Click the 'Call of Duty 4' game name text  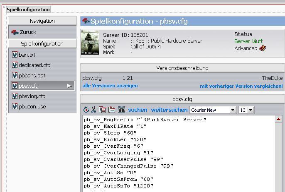pos(145,46)
